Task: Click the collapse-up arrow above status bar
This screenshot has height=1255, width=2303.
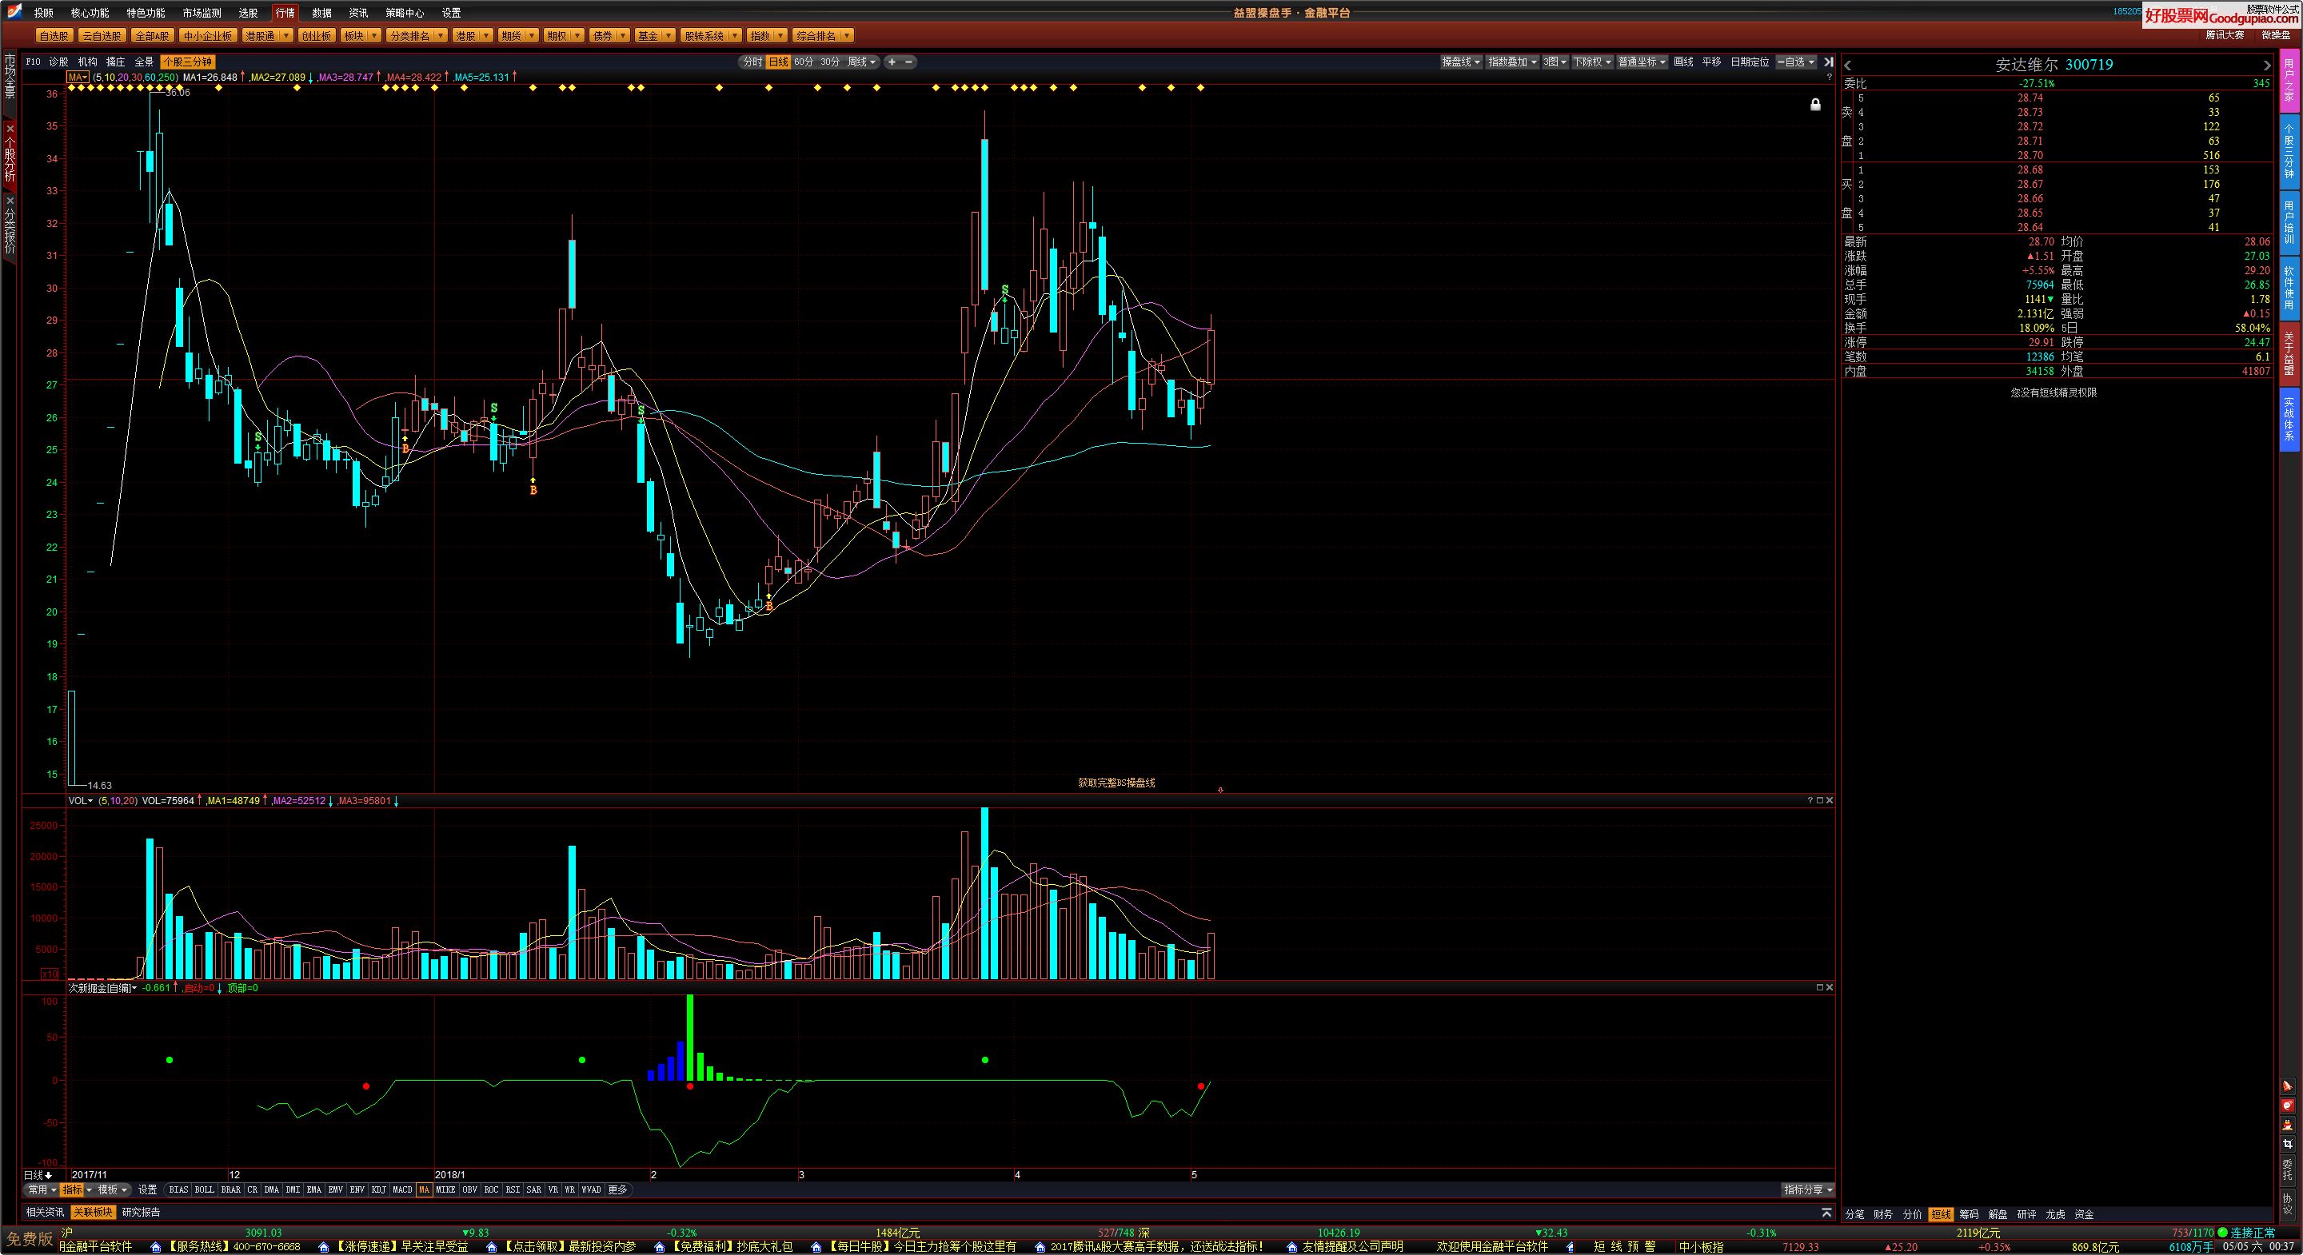Action: [1826, 1213]
